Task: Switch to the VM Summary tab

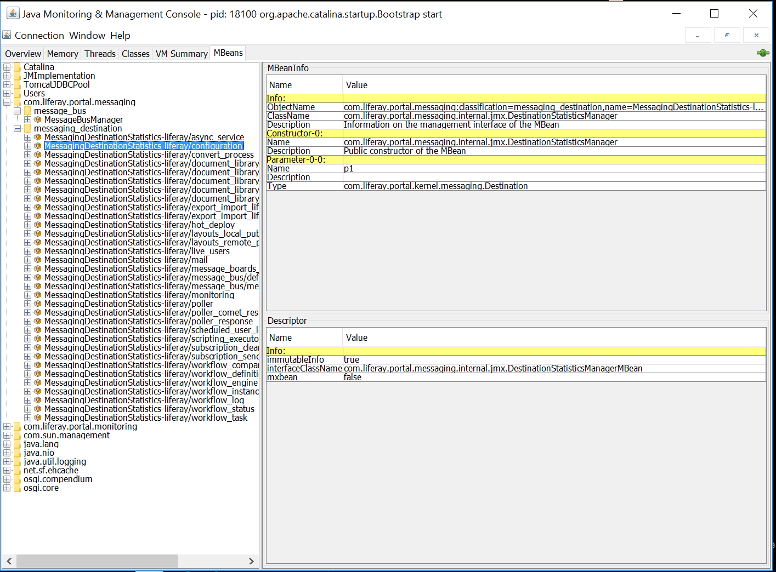Action: pyautogui.click(x=182, y=54)
